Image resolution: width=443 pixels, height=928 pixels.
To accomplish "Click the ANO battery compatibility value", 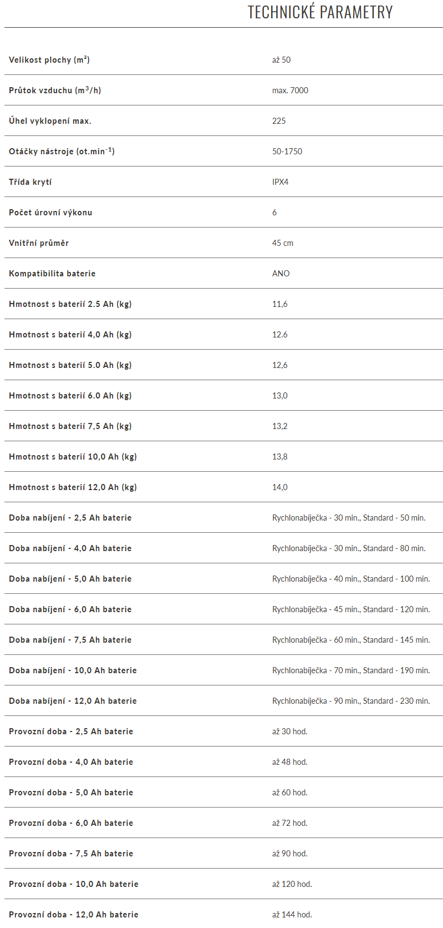I will tap(281, 274).
